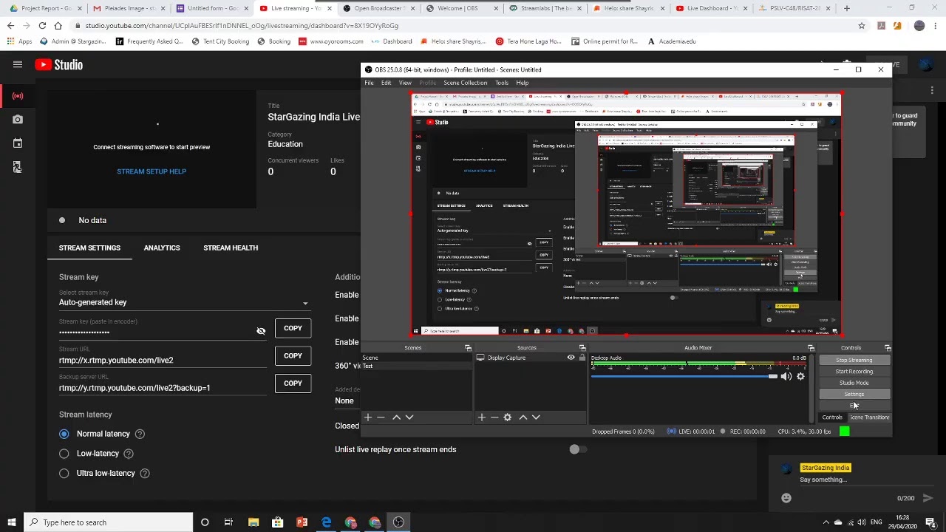Open the YouTube Studio hamburger menu
Viewport: 946px width, 532px height.
[18, 64]
